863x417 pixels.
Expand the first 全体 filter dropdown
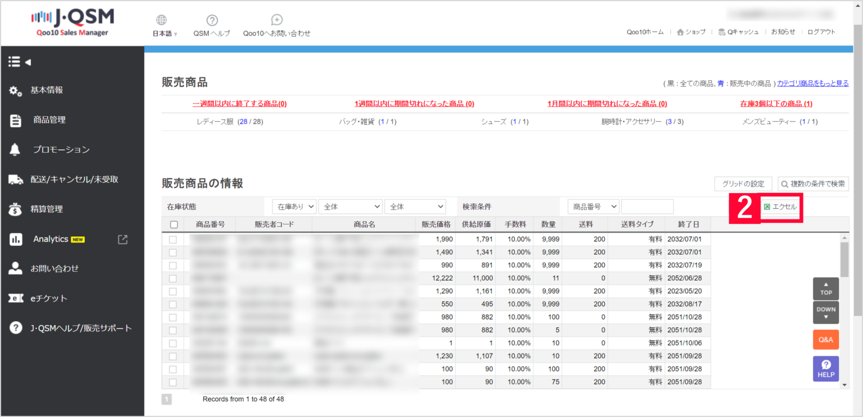coord(350,206)
